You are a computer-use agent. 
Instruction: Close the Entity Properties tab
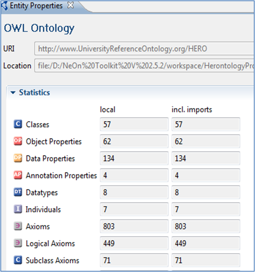coord(71,5)
